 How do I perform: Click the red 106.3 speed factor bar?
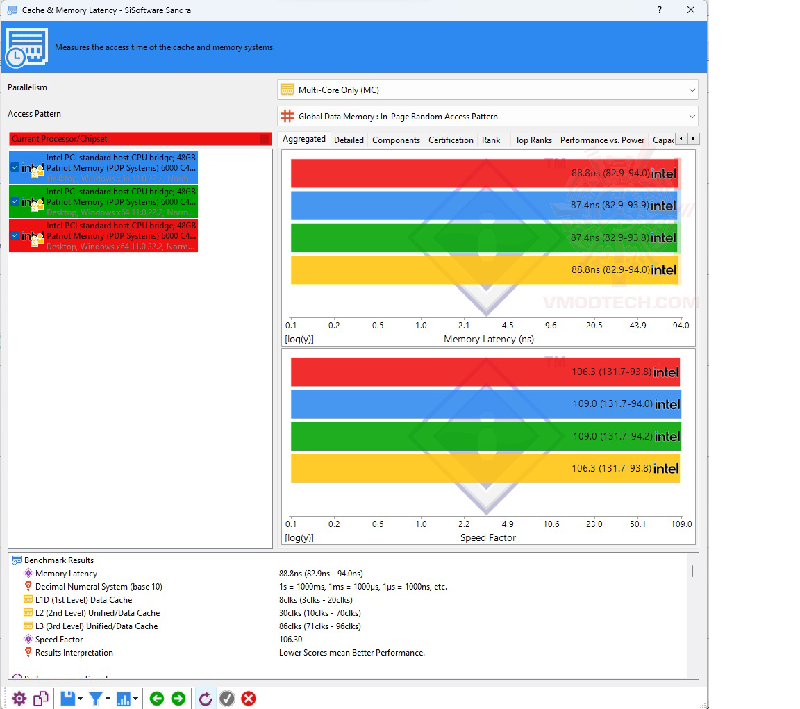(x=485, y=372)
